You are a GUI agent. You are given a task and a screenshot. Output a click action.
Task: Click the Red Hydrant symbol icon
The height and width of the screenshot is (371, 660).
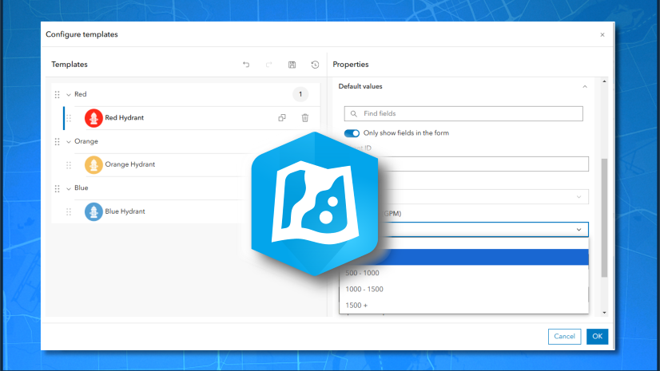pyautogui.click(x=93, y=117)
